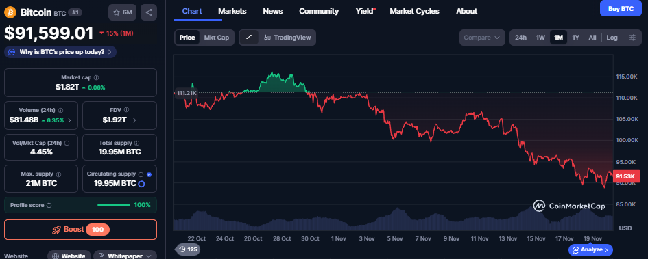Open FDV info icon
The height and width of the screenshot is (259, 648).
[x=126, y=110]
